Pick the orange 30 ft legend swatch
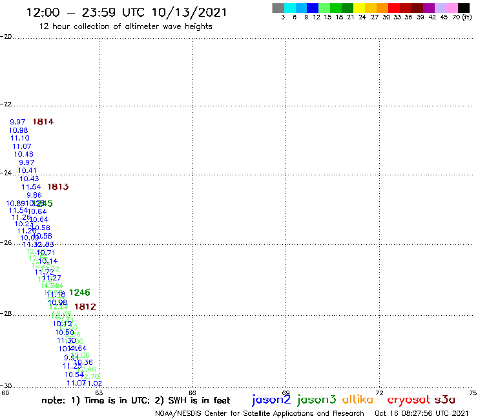 pos(382,8)
